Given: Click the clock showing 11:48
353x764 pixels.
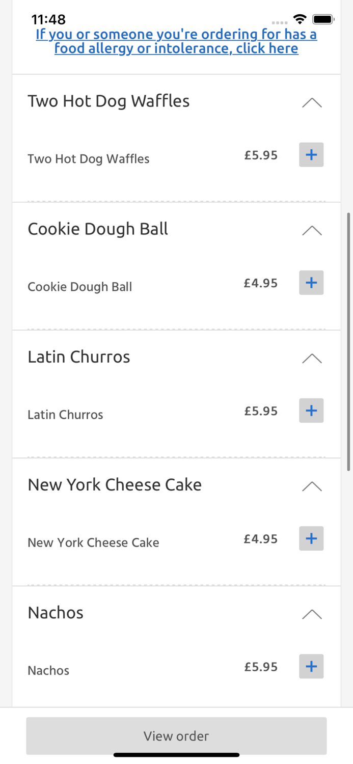Looking at the screenshot, I should [x=48, y=19].
